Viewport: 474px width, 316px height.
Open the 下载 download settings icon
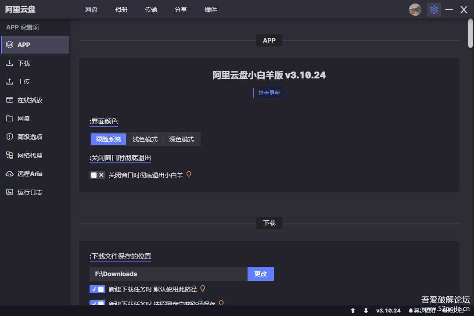click(10, 63)
